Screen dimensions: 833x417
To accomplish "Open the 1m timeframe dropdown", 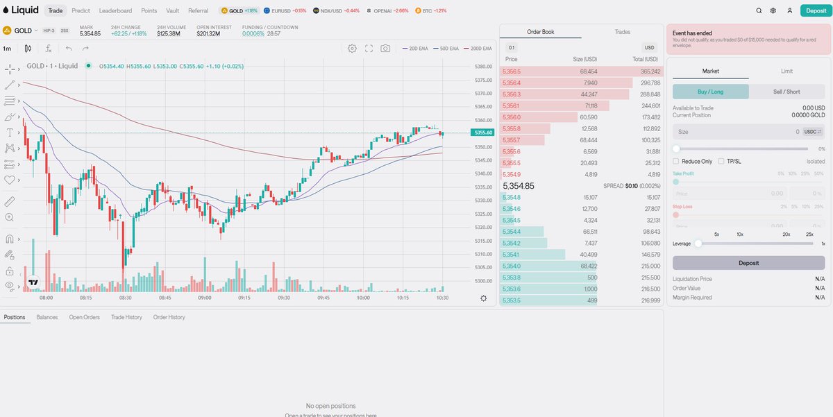I will click(8, 48).
